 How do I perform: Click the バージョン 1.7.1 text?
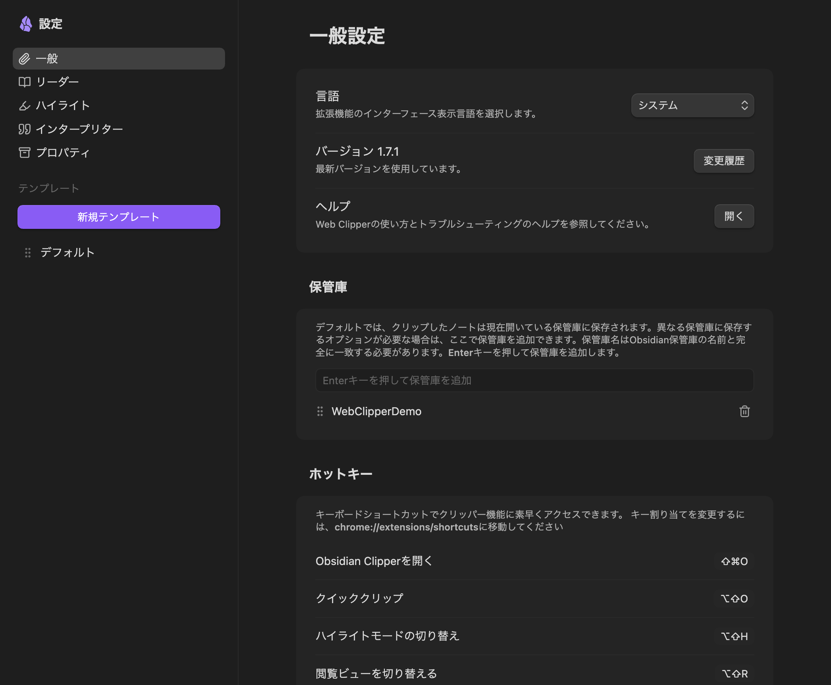click(x=357, y=151)
